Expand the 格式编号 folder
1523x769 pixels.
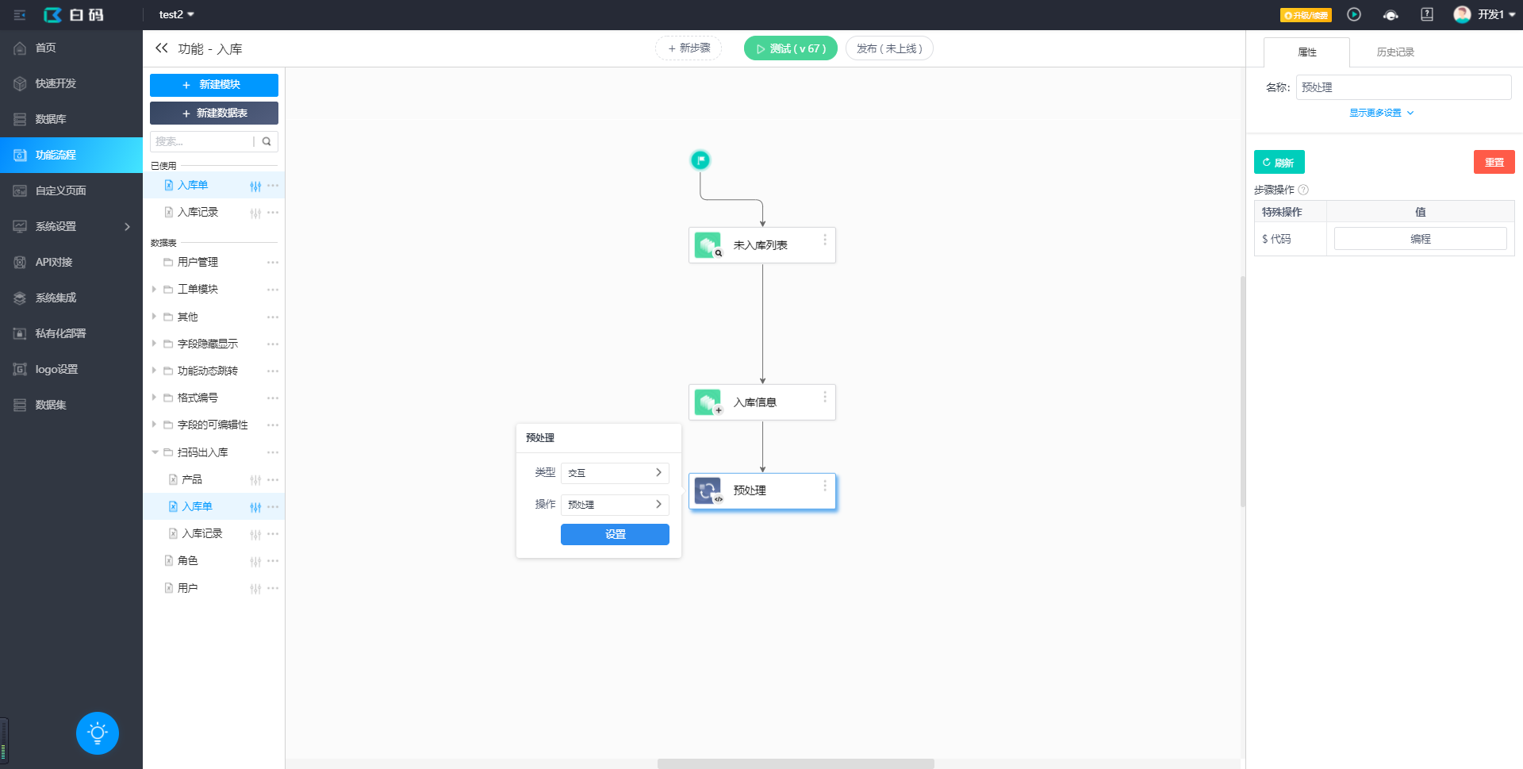click(x=154, y=398)
